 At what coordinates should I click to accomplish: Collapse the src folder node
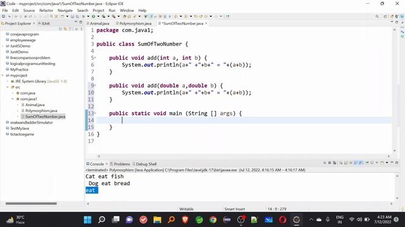[8, 87]
